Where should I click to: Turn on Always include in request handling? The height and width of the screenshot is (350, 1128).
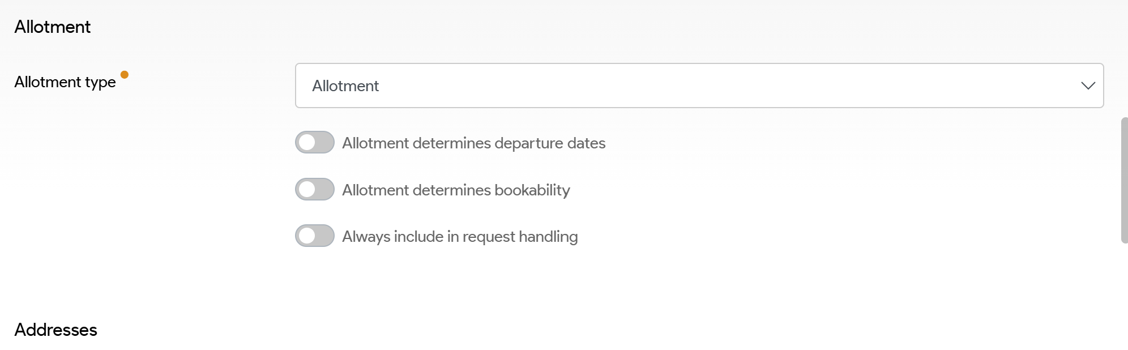314,236
